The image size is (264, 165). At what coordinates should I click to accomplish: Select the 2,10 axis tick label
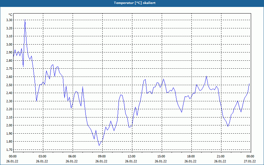pyautogui.click(x=9, y=117)
